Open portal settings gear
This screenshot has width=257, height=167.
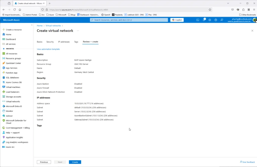(210, 20)
